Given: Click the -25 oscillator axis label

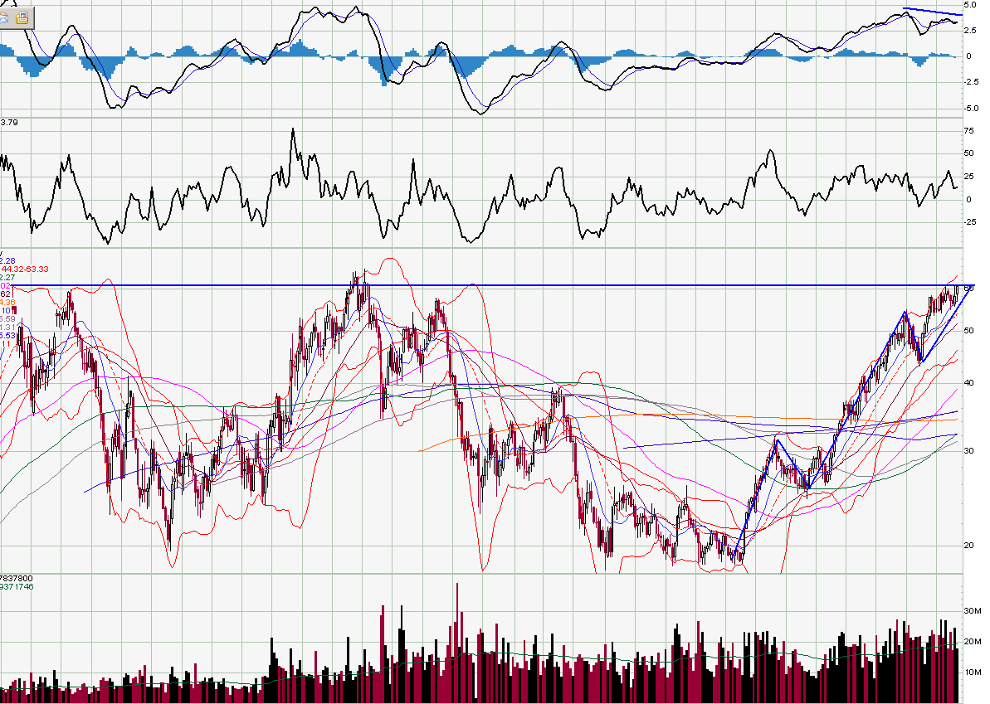Looking at the screenshot, I should (970, 222).
